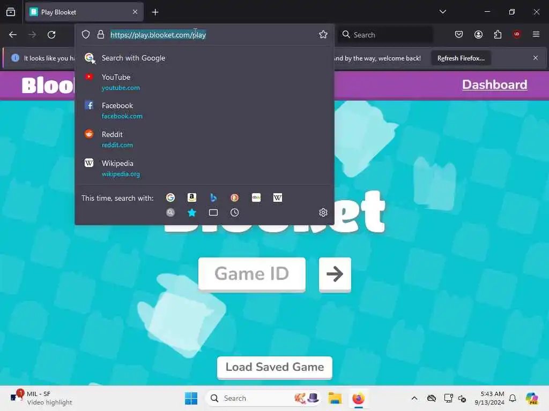The width and height of the screenshot is (549, 411).
Task: Open the Firefox account icon
Action: click(x=478, y=34)
